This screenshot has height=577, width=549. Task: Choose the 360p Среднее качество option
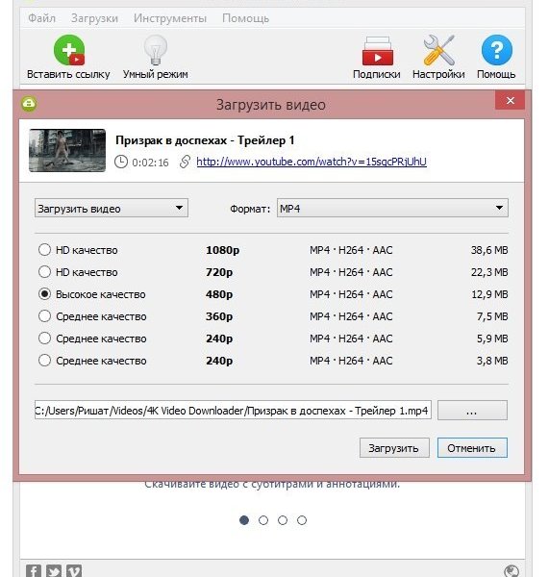pyautogui.click(x=44, y=316)
